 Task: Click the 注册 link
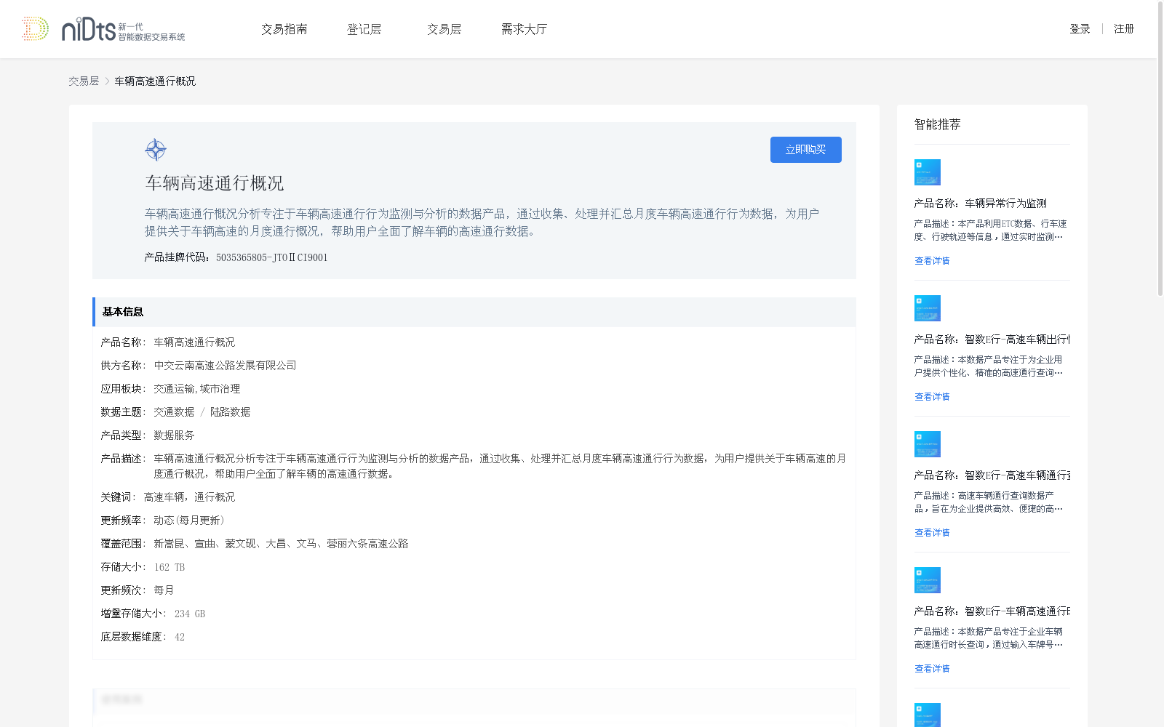[1124, 29]
